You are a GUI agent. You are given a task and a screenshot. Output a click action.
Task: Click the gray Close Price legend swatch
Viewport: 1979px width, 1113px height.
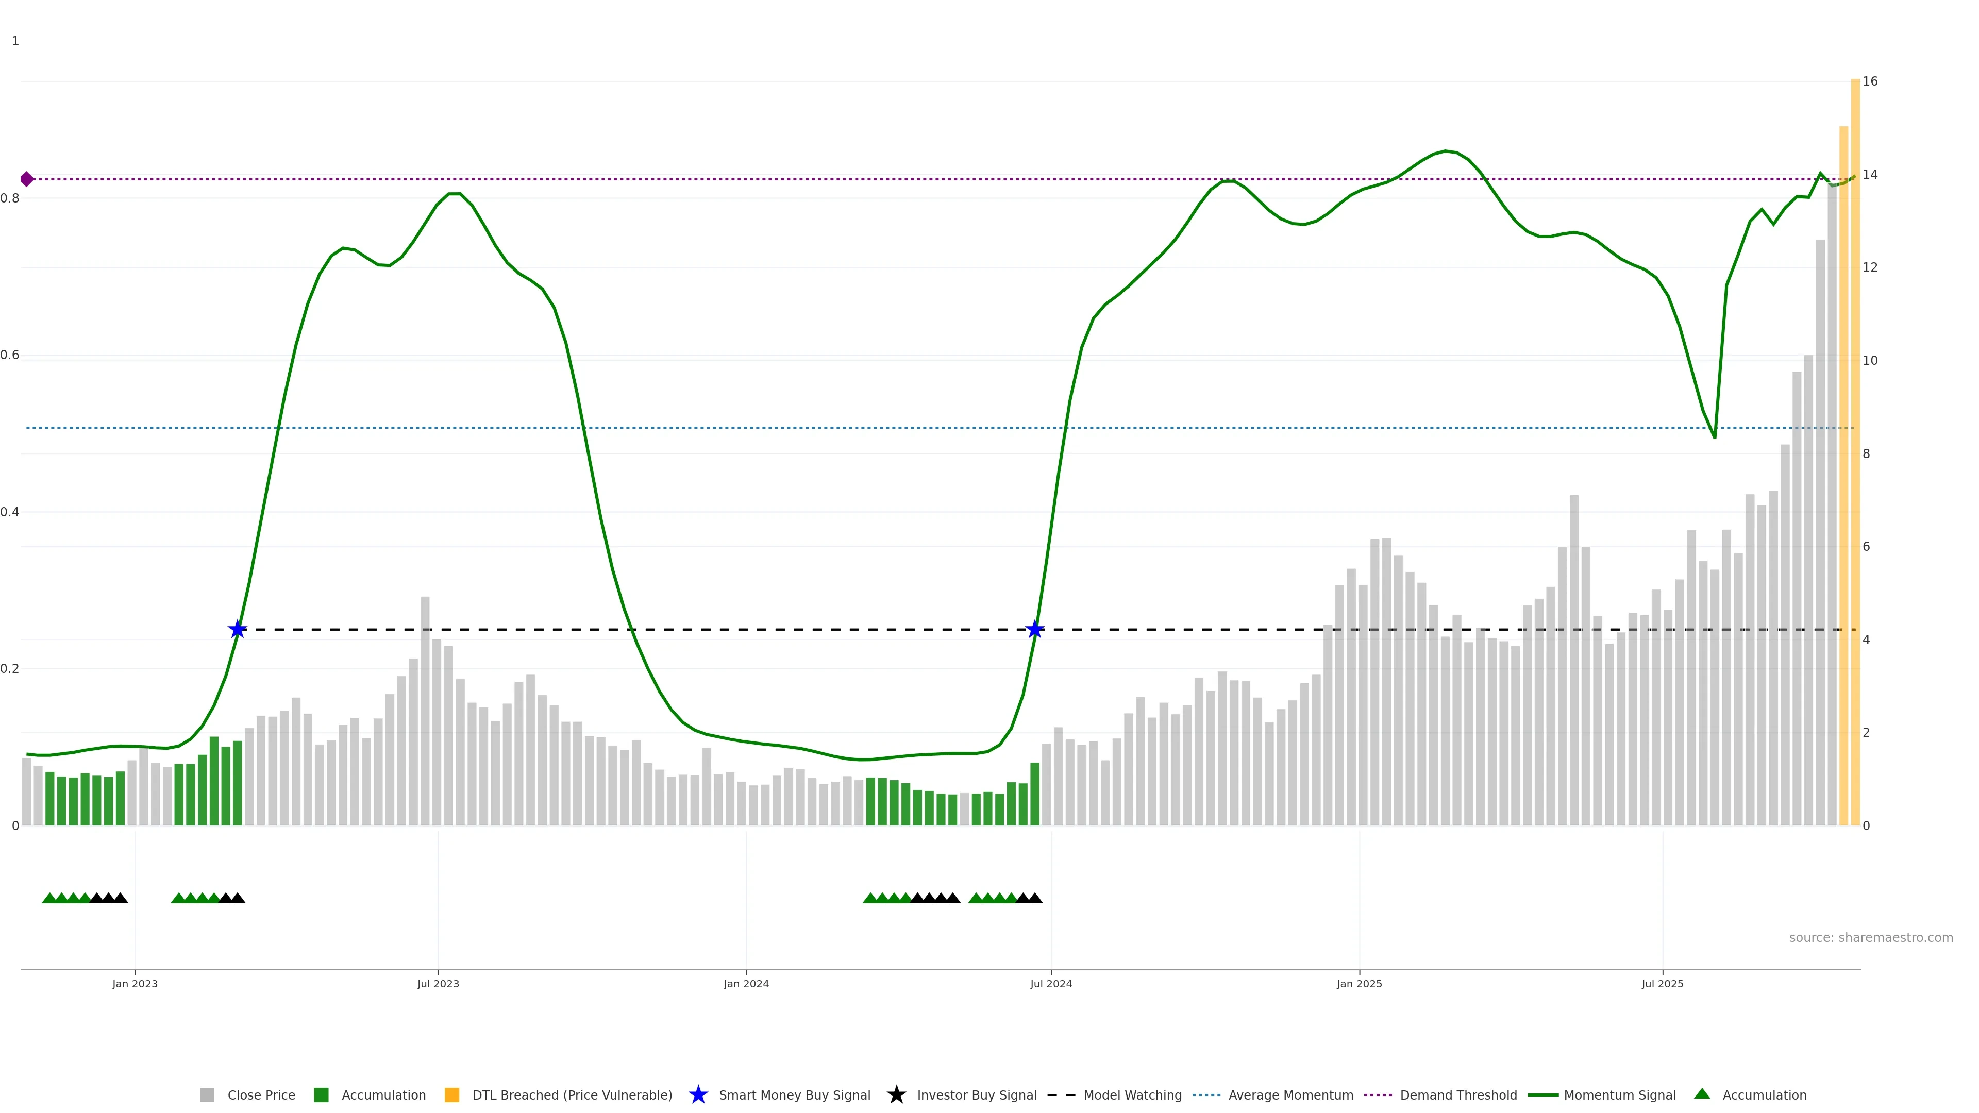click(207, 1094)
